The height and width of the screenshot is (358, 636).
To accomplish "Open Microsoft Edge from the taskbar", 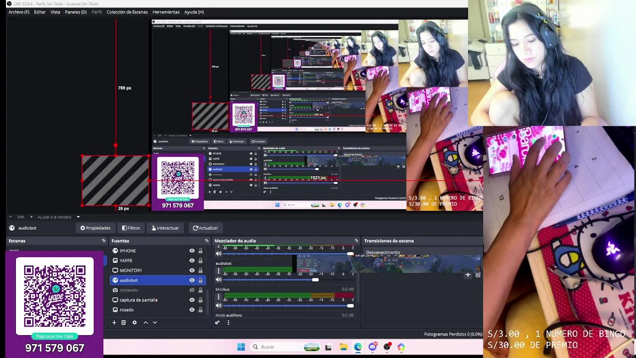I will 358,347.
